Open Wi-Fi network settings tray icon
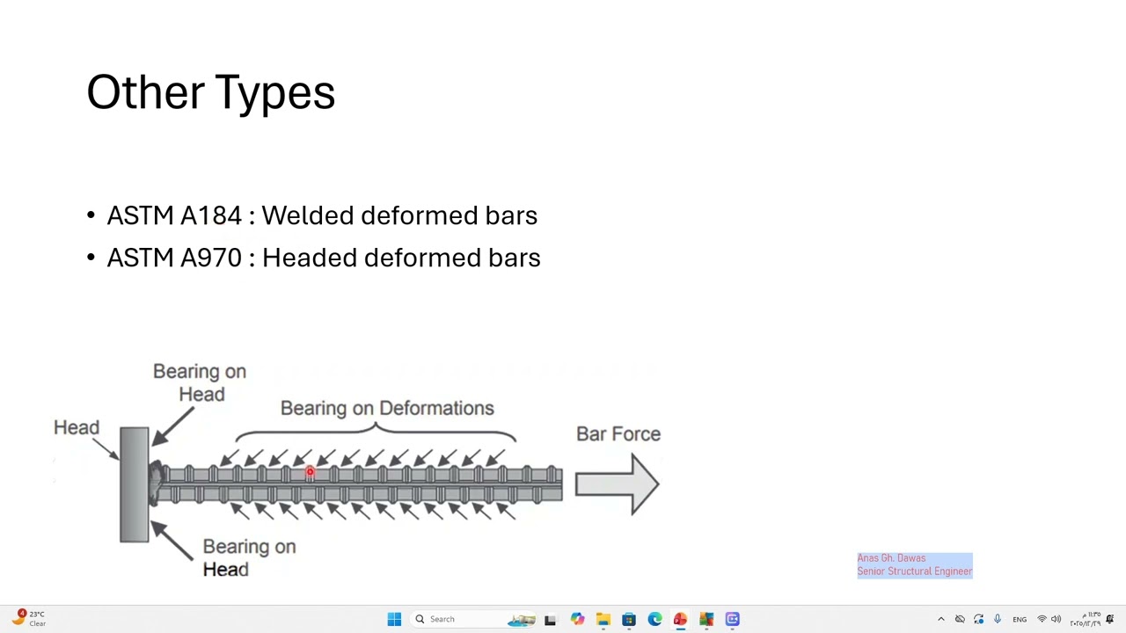The width and height of the screenshot is (1126, 633). [1042, 619]
